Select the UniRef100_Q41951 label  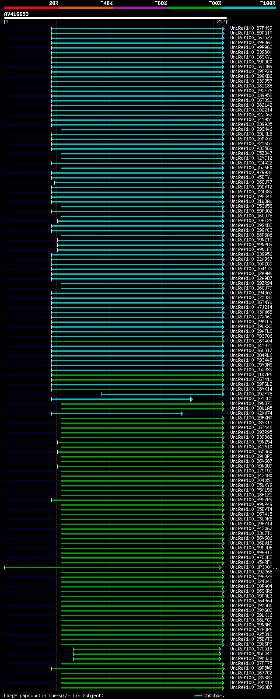[x=251, y=119]
